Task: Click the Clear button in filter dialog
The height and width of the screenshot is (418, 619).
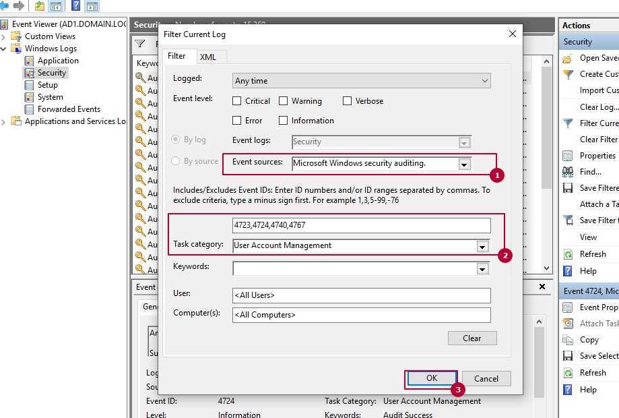Action: point(472,338)
